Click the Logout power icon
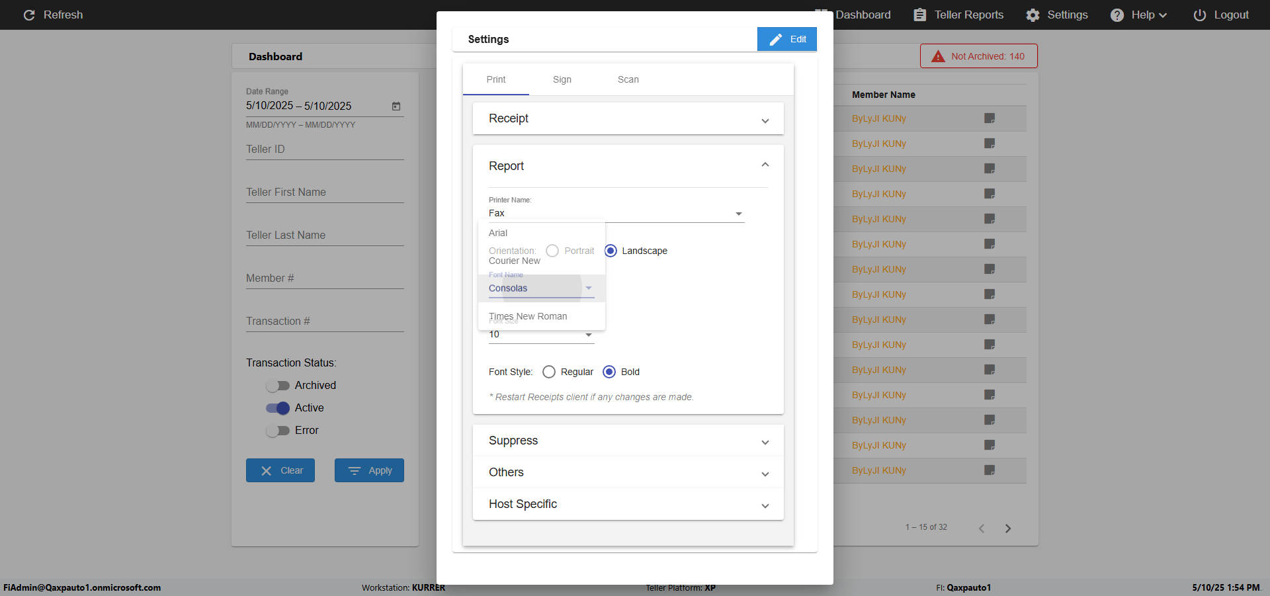The image size is (1270, 596). pos(1199,15)
